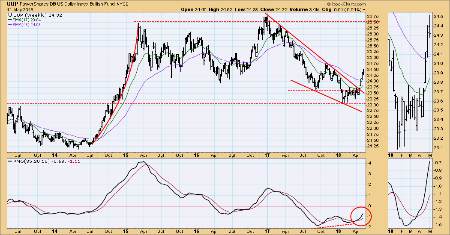Click the 26.00 price axis label
This screenshot has height=235, width=450.
373,34
